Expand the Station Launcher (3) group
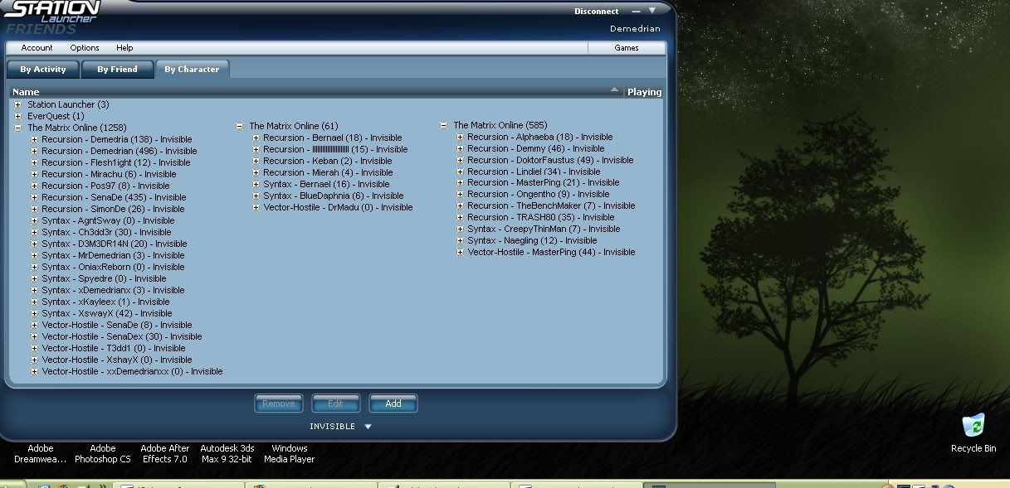 17,105
